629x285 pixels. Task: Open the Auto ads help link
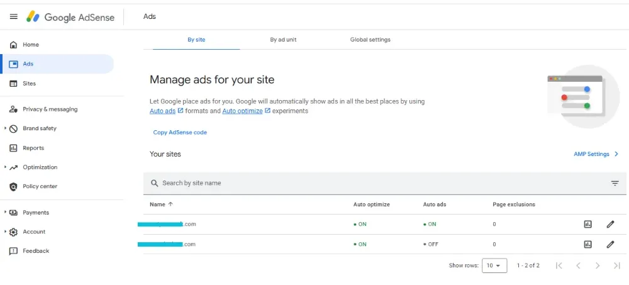point(162,111)
